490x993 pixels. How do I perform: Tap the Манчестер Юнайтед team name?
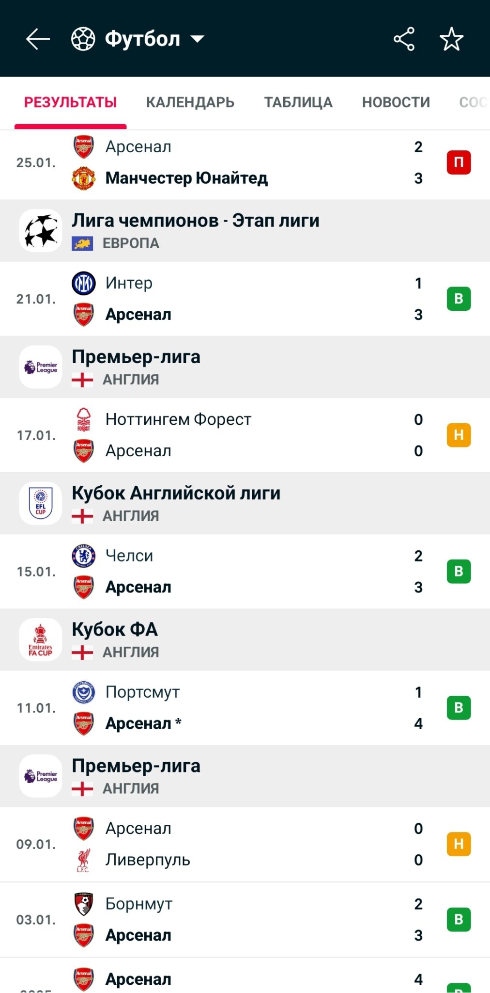[186, 178]
